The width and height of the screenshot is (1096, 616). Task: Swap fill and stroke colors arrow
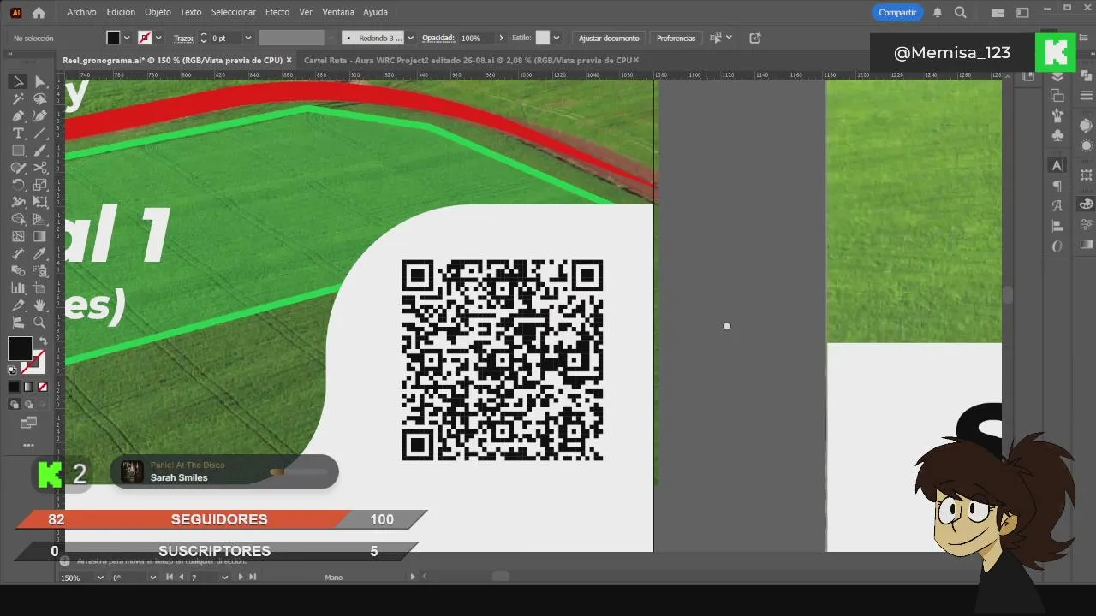pos(43,342)
